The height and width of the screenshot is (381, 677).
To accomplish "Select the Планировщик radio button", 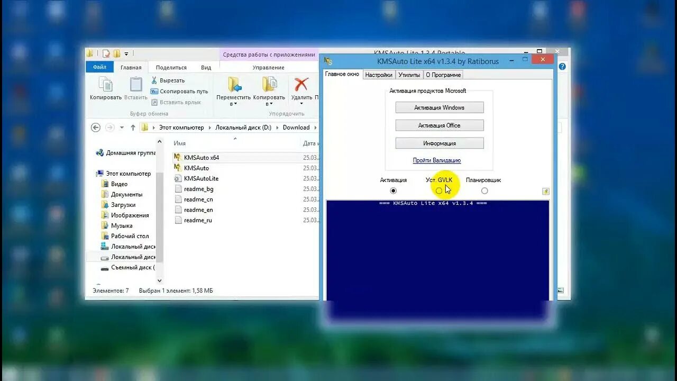I will pyautogui.click(x=484, y=190).
